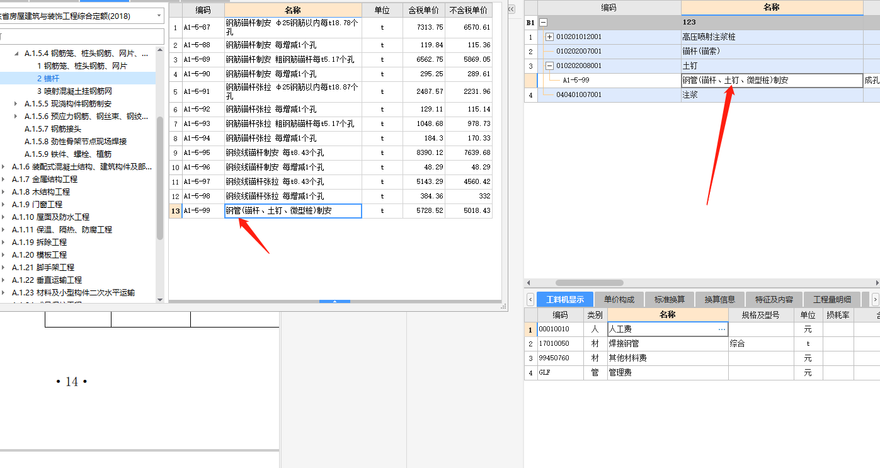
Task: Select tree item A.1.23 材料及小型构件二次水平运输
Action: (x=73, y=292)
